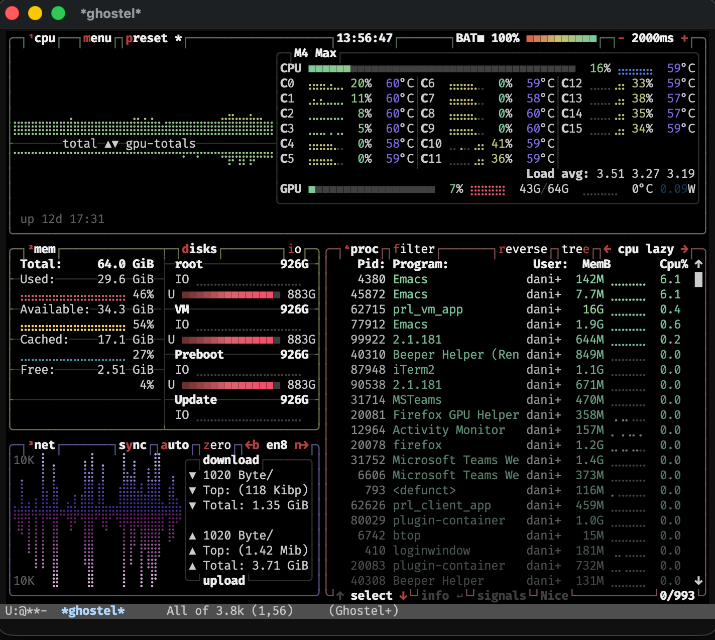
Task: Click the process list scrollbar thumb
Action: tap(698, 279)
